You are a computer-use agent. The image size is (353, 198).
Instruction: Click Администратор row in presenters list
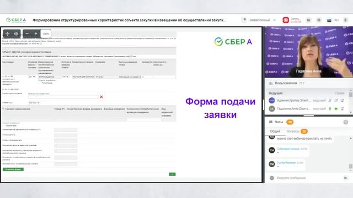(307, 100)
